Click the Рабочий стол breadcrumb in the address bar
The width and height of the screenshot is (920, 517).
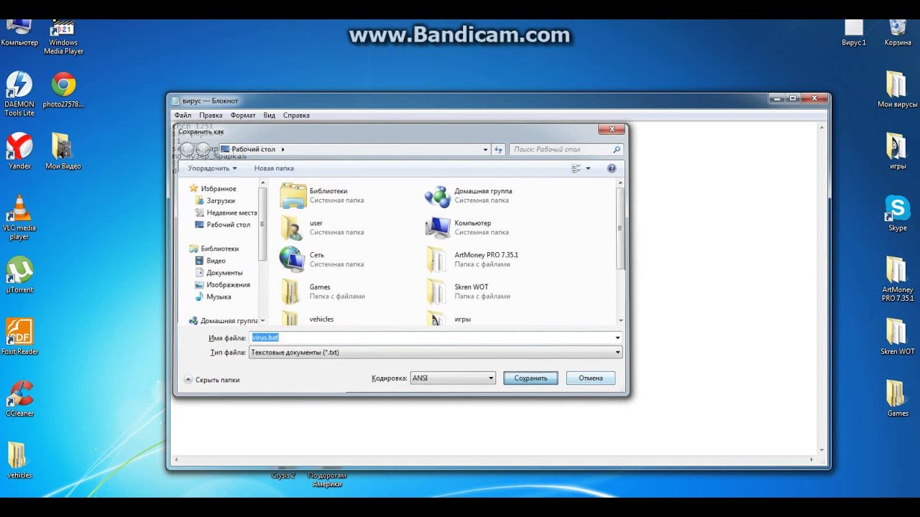click(x=253, y=149)
